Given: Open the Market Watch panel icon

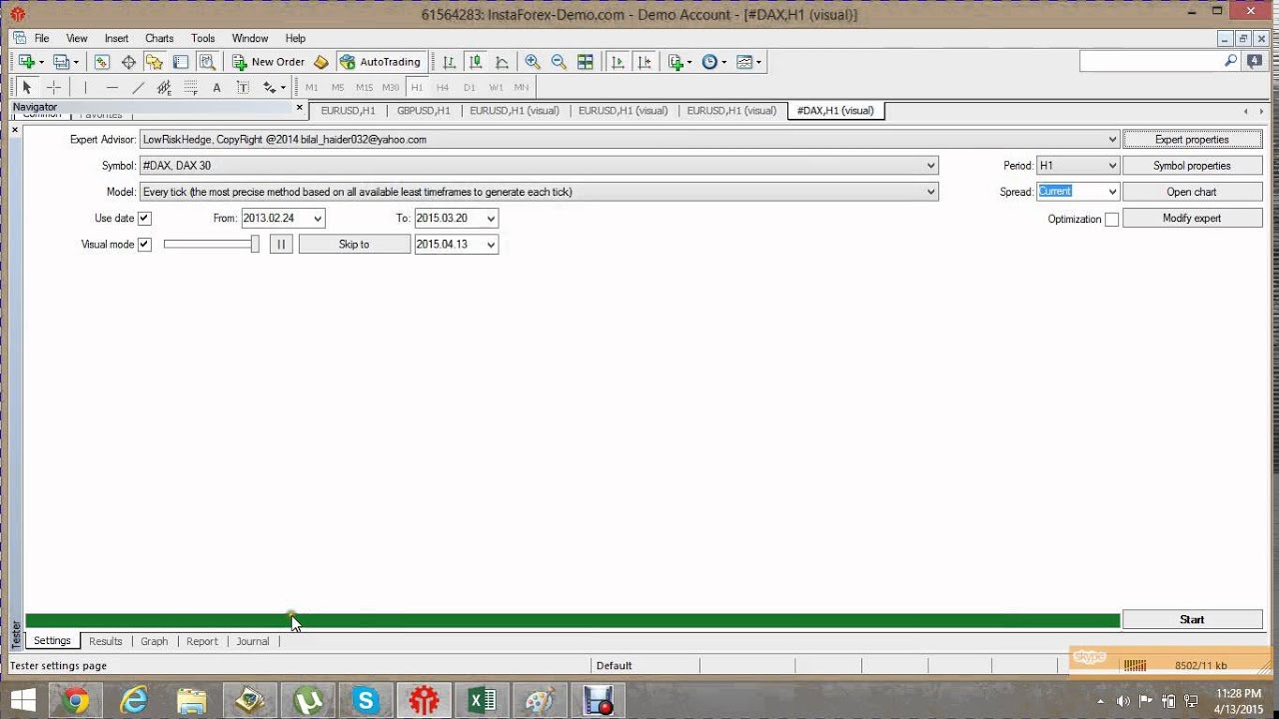Looking at the screenshot, I should pos(102,62).
